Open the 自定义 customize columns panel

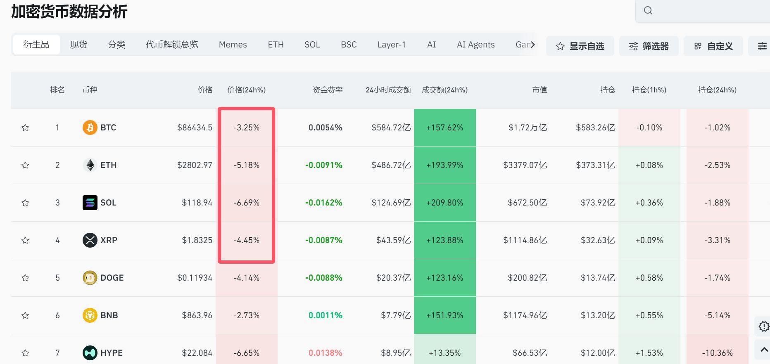(713, 46)
